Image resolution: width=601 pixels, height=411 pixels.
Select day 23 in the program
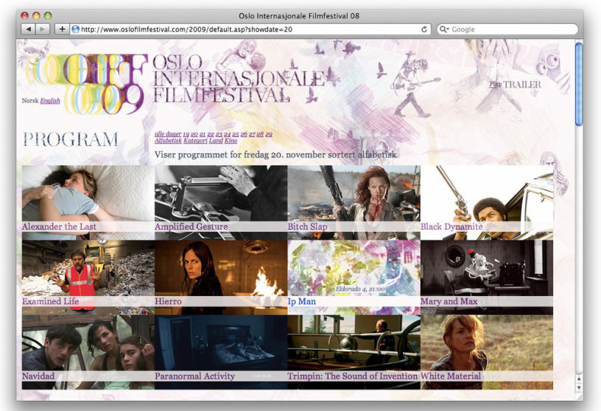[219, 134]
